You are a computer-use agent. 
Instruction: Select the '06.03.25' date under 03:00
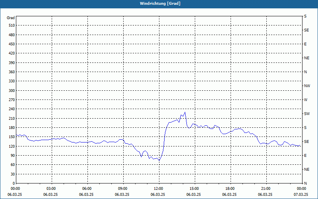pyautogui.click(x=50, y=195)
